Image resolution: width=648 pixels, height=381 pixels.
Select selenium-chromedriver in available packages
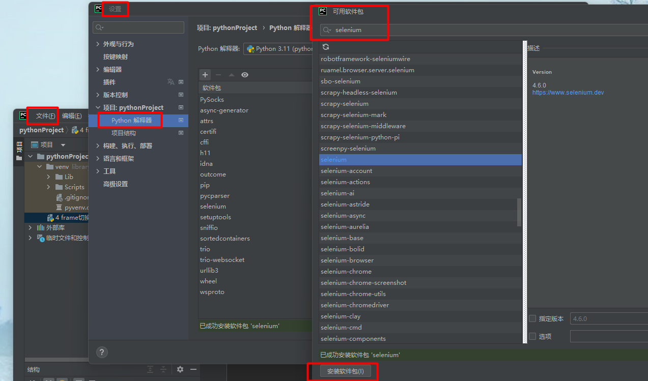click(x=420, y=305)
